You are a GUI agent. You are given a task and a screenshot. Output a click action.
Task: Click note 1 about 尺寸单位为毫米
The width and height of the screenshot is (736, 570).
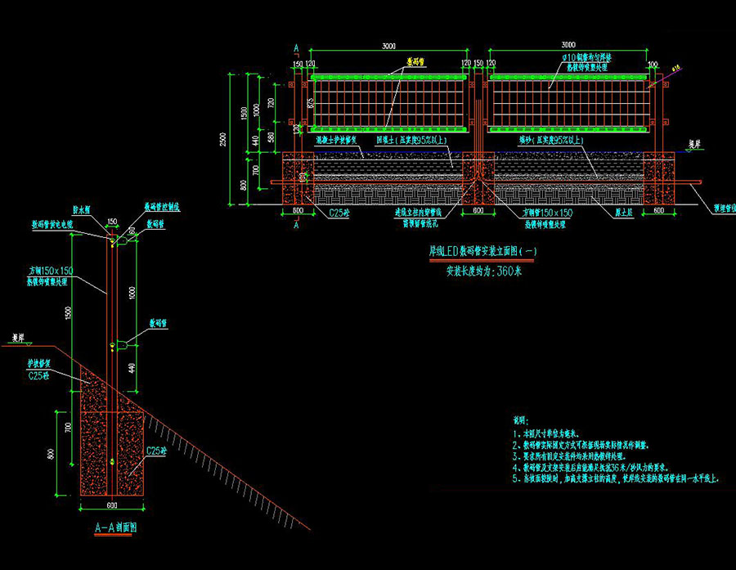[x=554, y=434]
